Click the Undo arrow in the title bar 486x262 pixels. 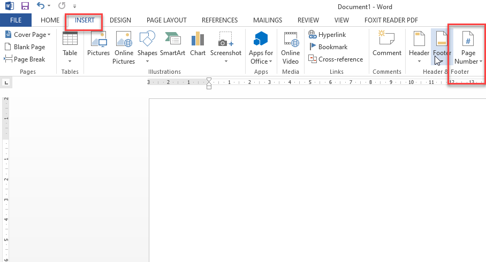point(41,6)
